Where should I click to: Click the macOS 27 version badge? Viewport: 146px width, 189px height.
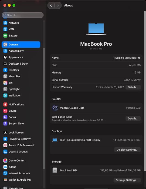coord(55,108)
